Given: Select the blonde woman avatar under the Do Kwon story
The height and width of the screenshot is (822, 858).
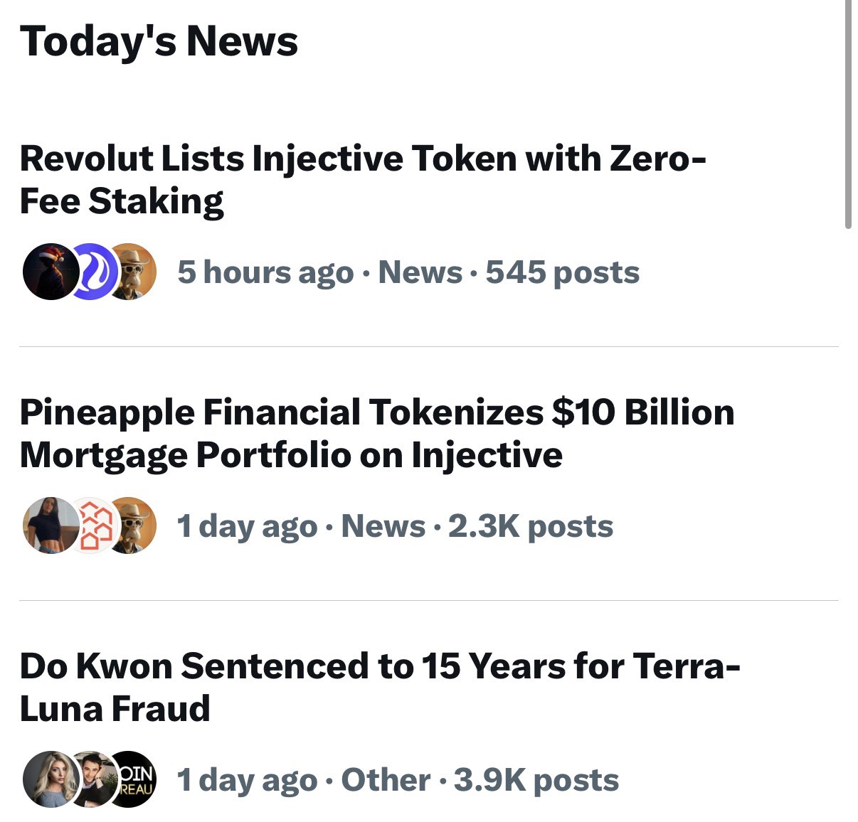Looking at the screenshot, I should click(x=48, y=779).
